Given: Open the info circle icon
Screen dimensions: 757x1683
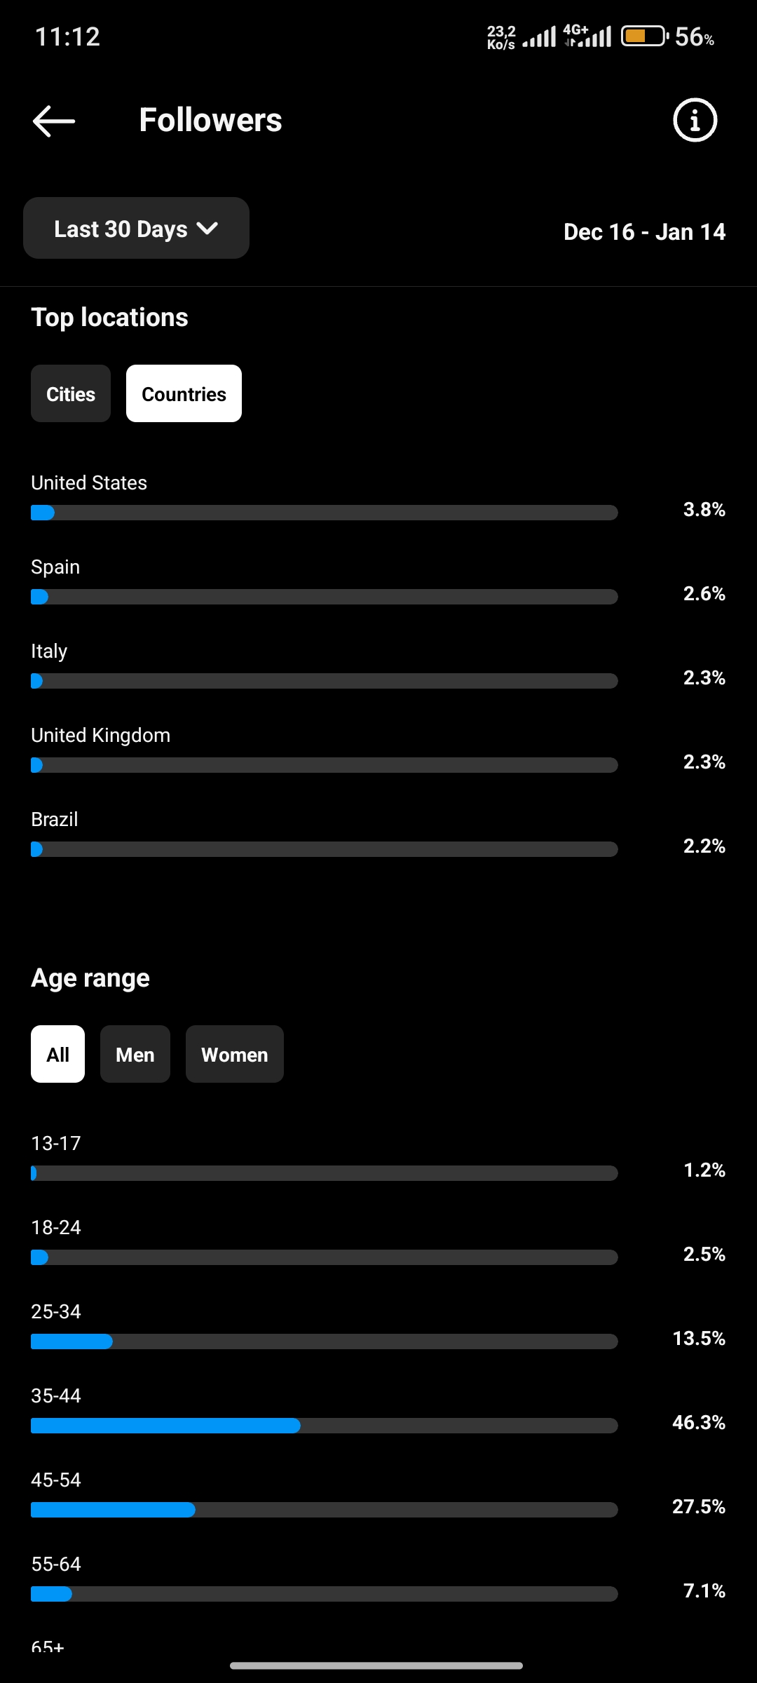Looking at the screenshot, I should (695, 120).
